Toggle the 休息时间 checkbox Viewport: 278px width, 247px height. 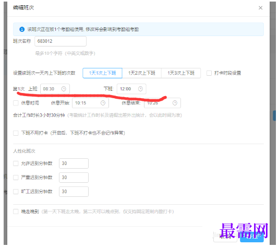[16, 103]
